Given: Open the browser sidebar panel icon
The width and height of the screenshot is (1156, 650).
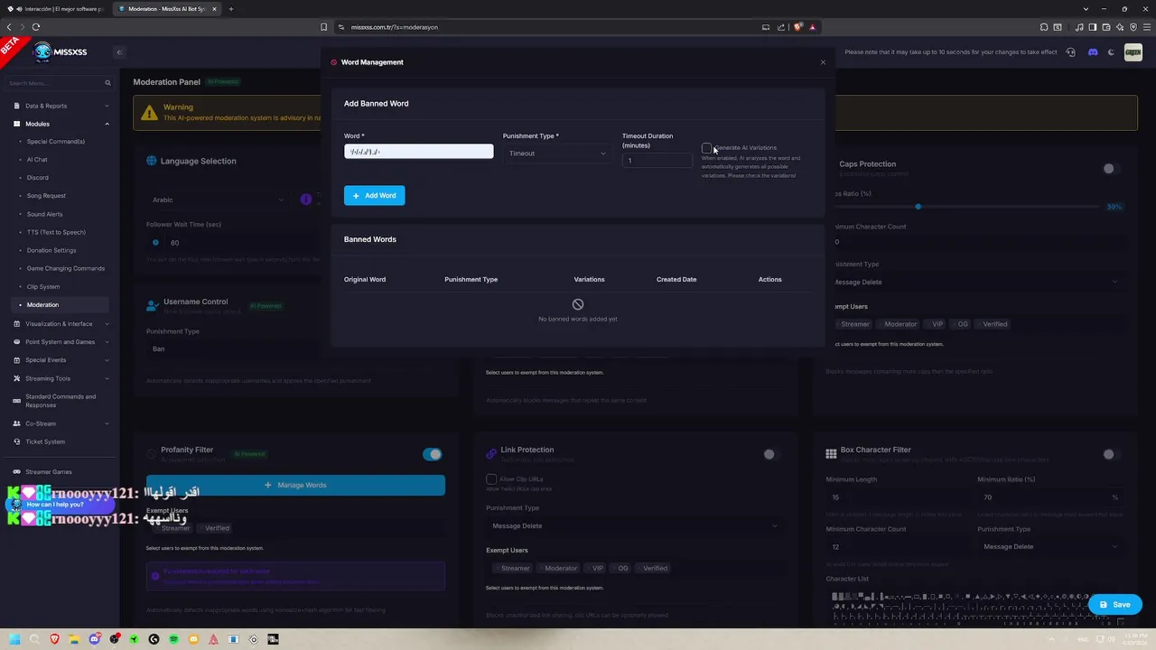Looking at the screenshot, I should 1093,27.
